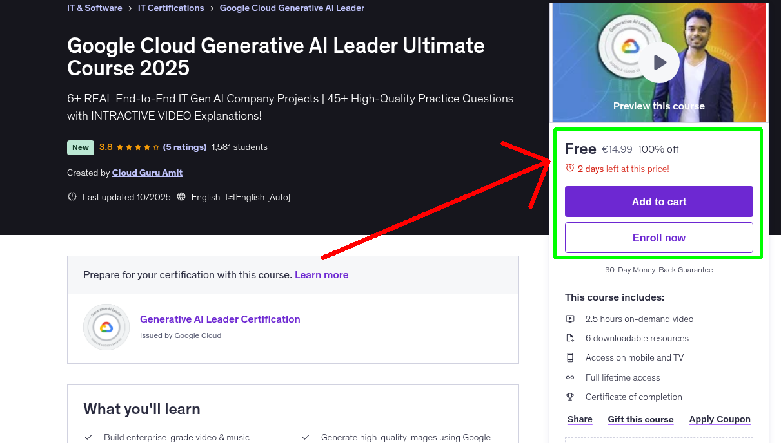Click Learn more about certification prep
The height and width of the screenshot is (443, 781).
(321, 275)
